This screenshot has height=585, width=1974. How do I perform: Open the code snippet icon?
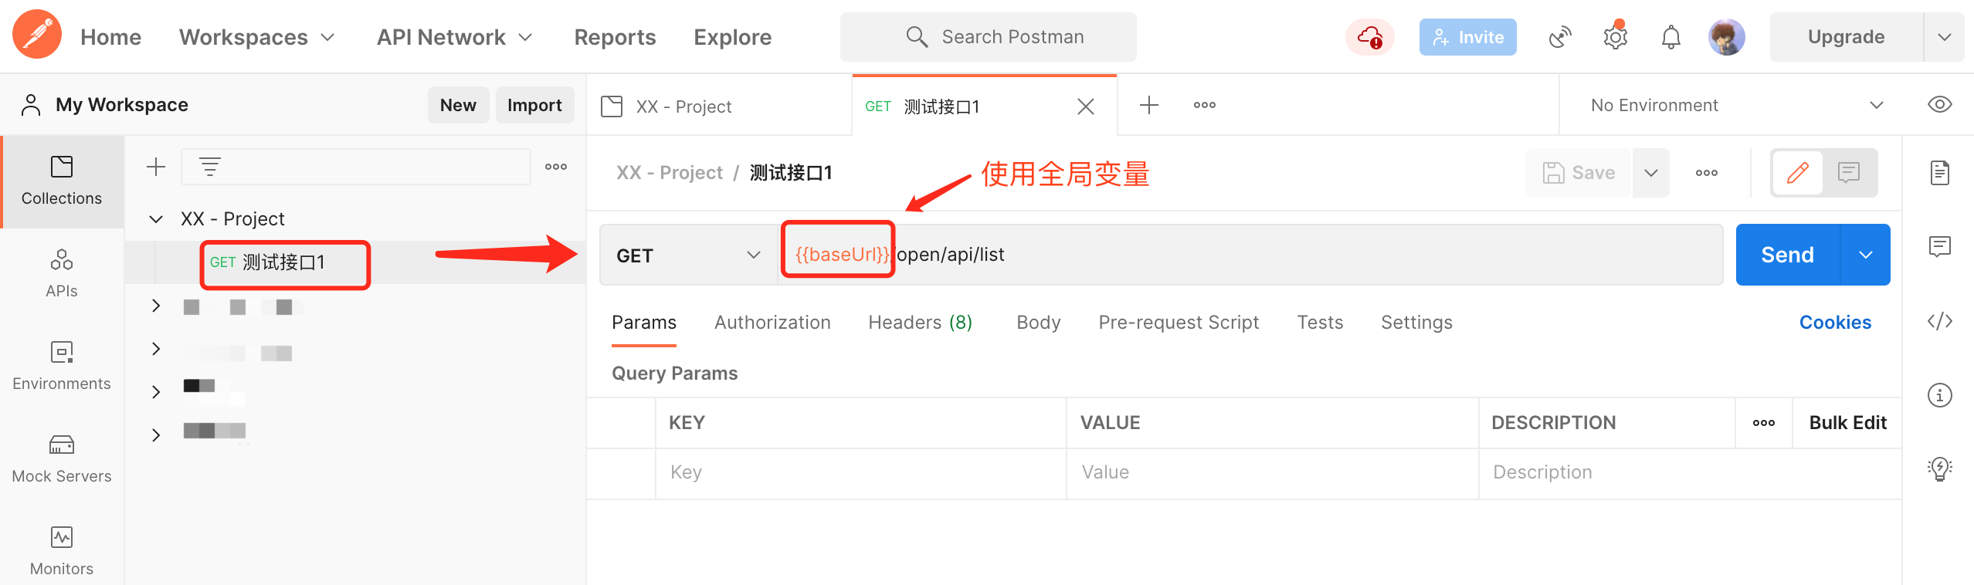(x=1939, y=321)
